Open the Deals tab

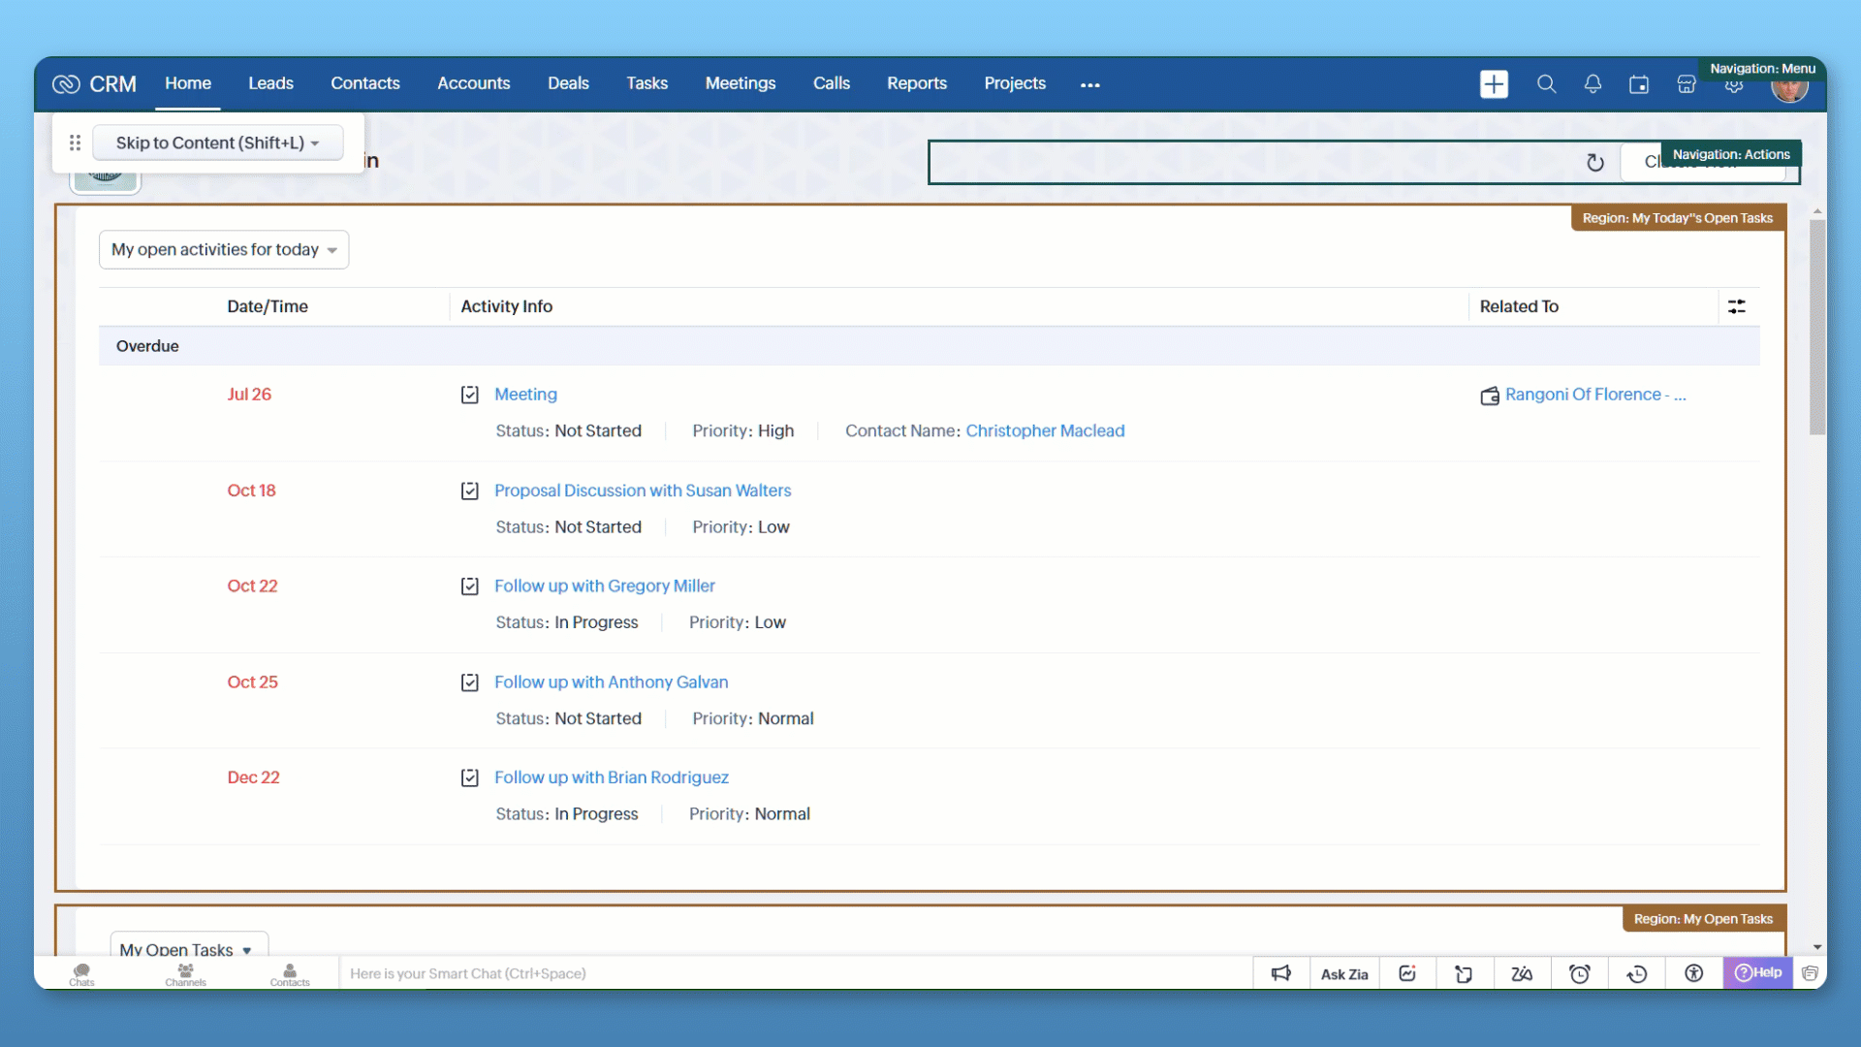point(568,83)
